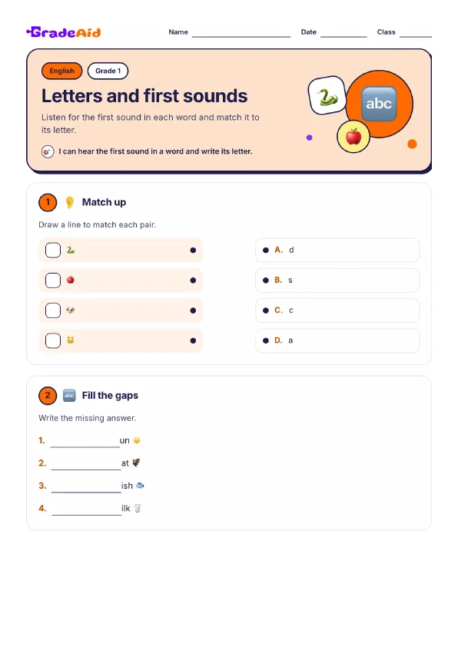Select the English subject tag
The width and height of the screenshot is (458, 647).
62,71
